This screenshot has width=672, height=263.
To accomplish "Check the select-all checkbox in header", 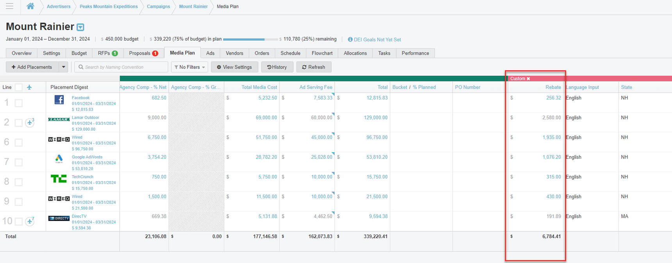I will coord(18,87).
